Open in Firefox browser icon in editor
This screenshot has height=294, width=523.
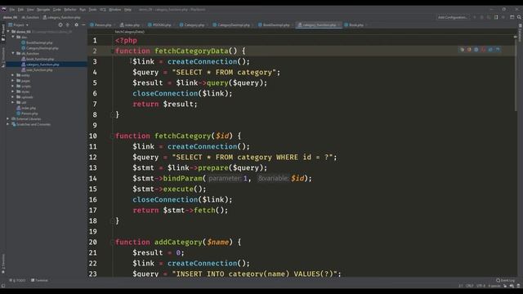point(469,50)
